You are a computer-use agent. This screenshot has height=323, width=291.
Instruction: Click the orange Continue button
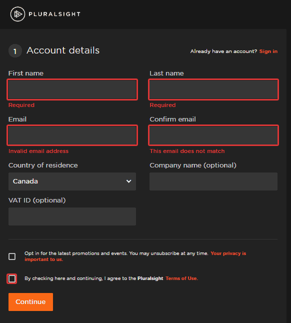(30, 302)
